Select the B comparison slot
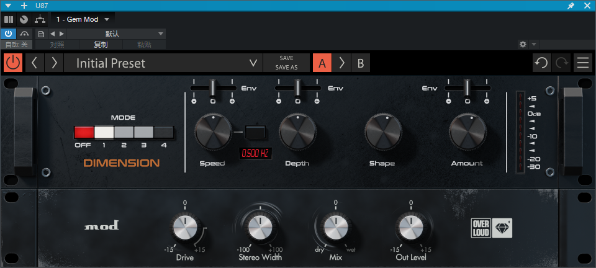 tap(360, 63)
